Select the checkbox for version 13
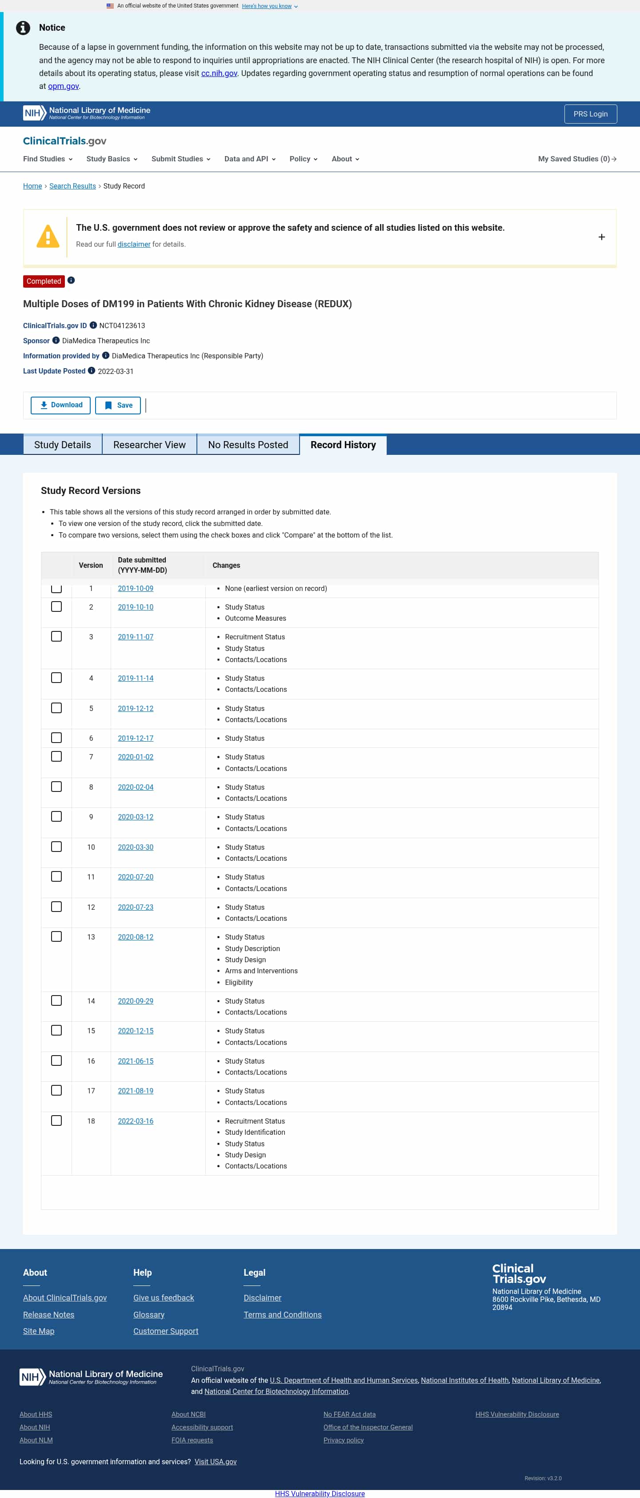The height and width of the screenshot is (1498, 640). point(56,936)
